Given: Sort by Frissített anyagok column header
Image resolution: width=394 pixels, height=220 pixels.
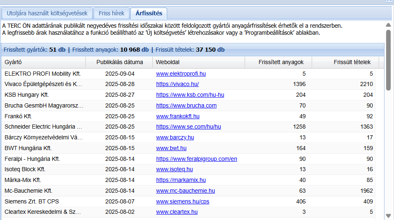Looking at the screenshot, I should pyautogui.click(x=279, y=62).
